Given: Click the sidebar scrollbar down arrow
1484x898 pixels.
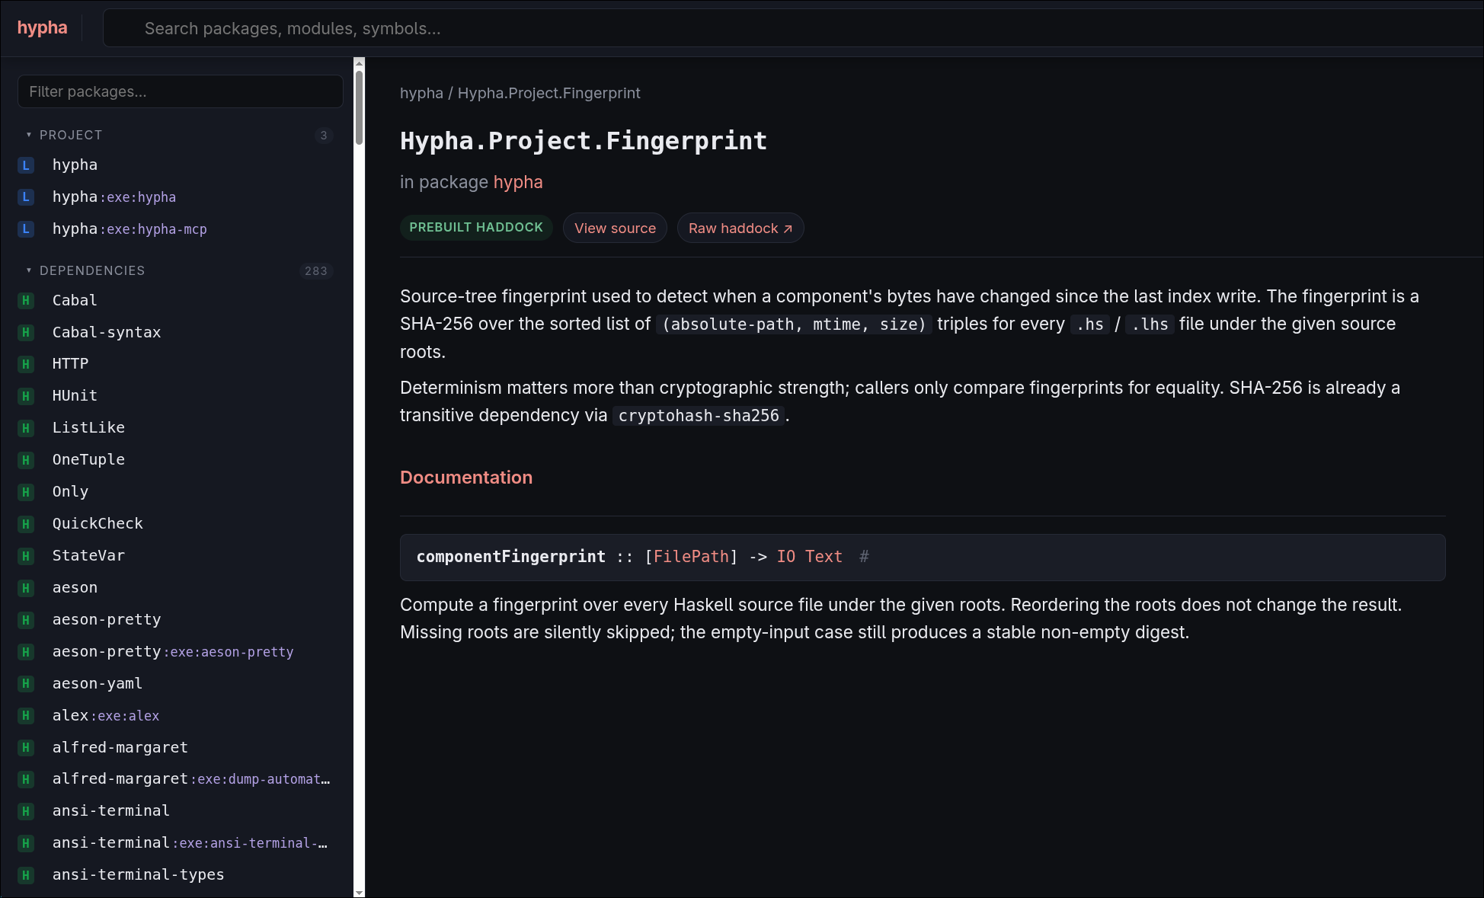Looking at the screenshot, I should [x=359, y=892].
